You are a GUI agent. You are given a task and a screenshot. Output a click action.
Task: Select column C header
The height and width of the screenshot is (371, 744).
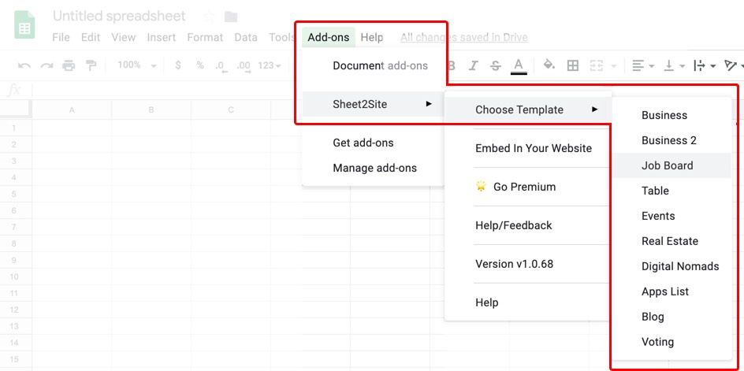(231, 110)
